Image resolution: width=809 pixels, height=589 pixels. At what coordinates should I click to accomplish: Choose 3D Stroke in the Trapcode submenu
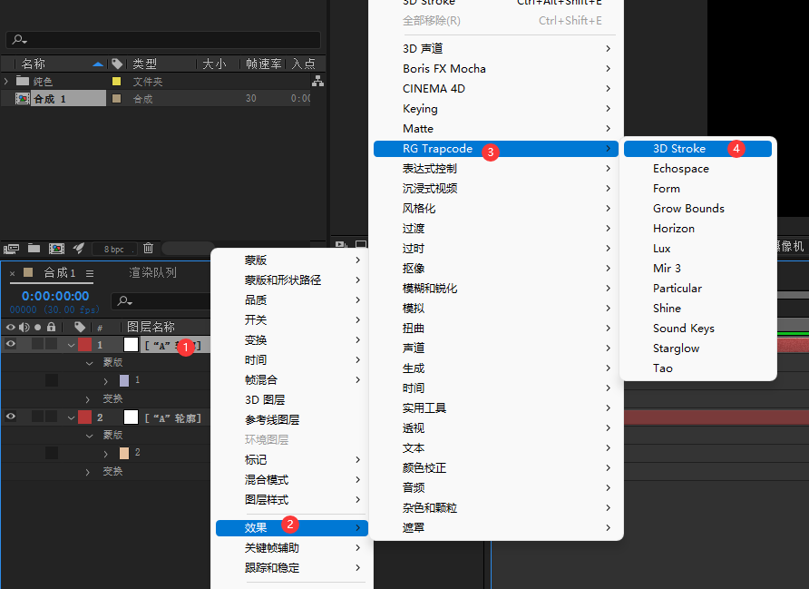[x=697, y=149]
